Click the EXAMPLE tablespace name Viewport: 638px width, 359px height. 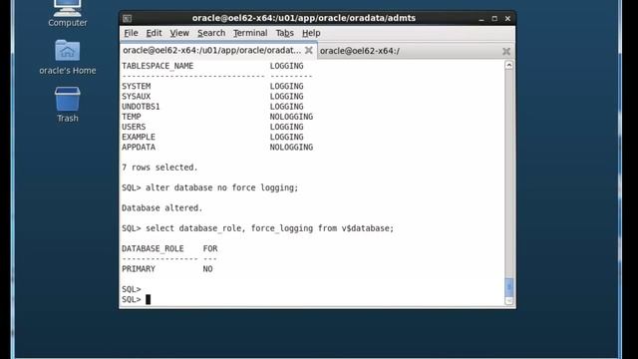139,138
